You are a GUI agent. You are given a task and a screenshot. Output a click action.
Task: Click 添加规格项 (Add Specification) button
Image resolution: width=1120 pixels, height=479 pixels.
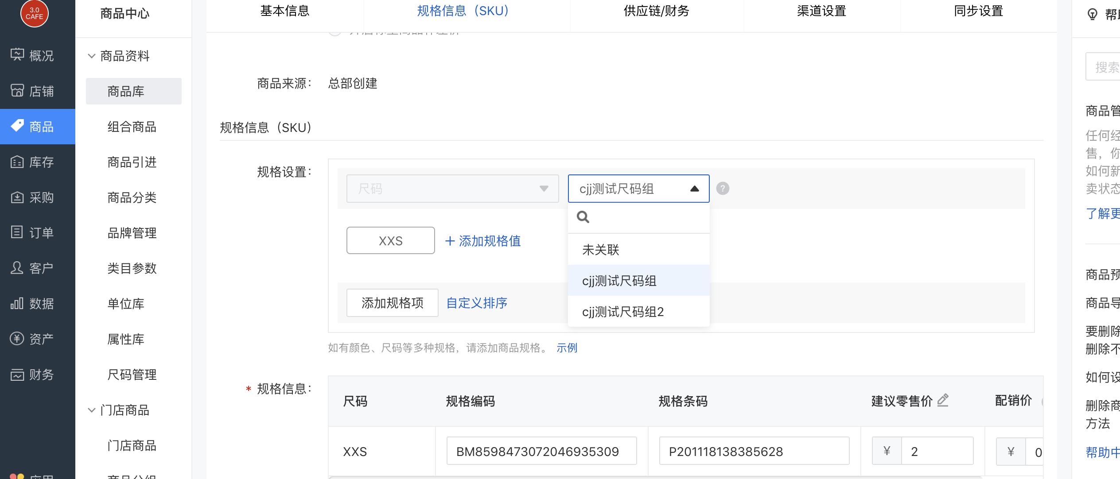tap(391, 302)
